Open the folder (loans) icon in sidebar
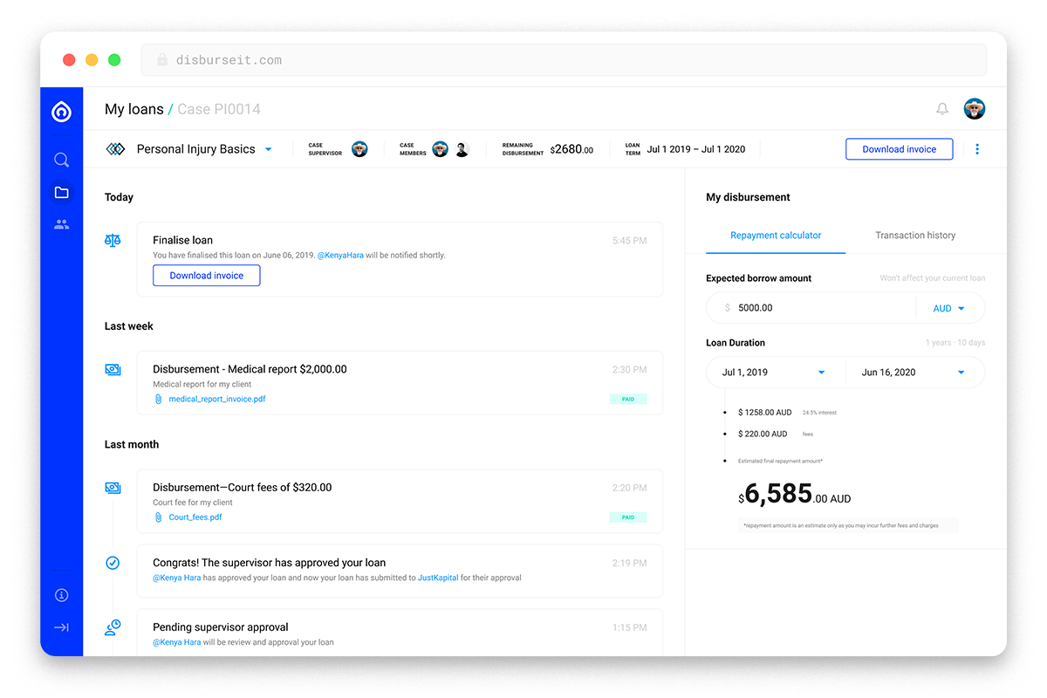 pyautogui.click(x=62, y=192)
